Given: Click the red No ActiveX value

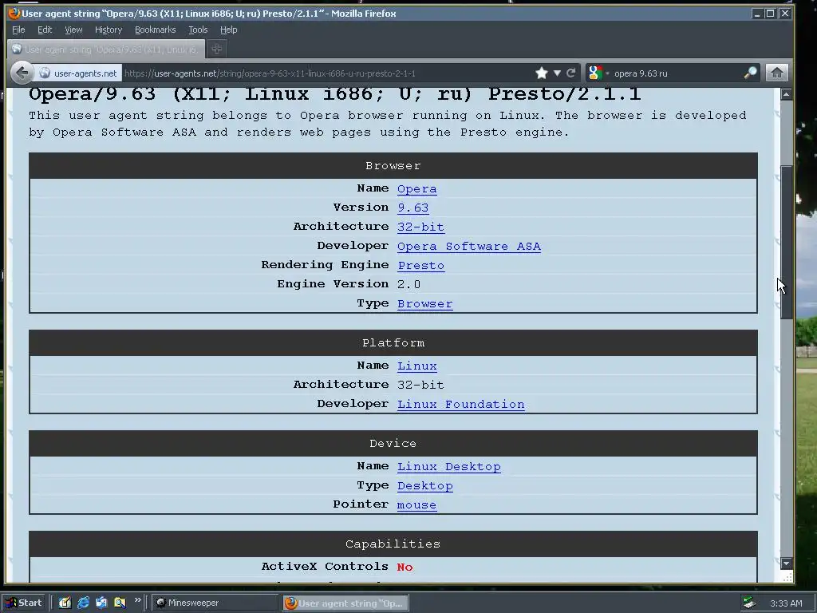Looking at the screenshot, I should (405, 568).
